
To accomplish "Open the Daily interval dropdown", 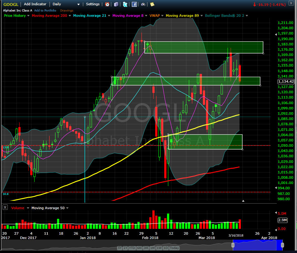I will 66,4.
